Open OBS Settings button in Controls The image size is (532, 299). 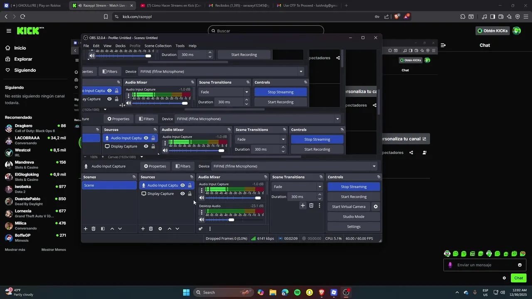tap(354, 227)
